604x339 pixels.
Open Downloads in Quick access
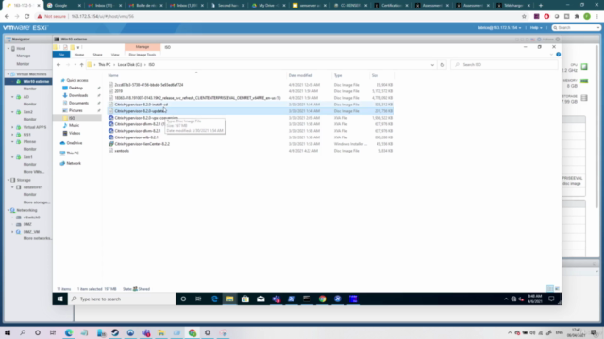78,95
